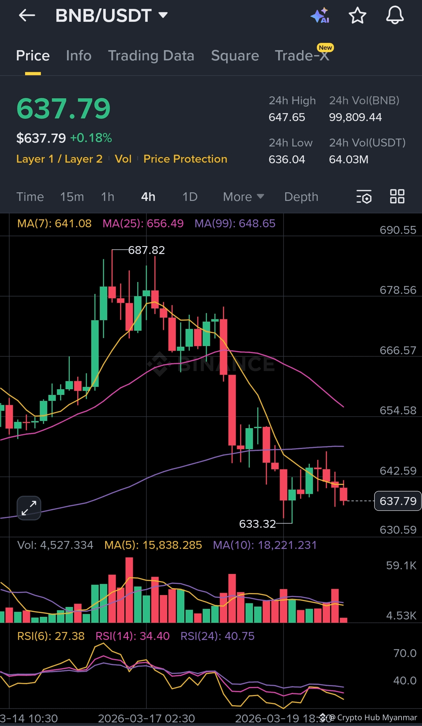This screenshot has width=422, height=726.
Task: Tap the Vol tag link
Action: (x=123, y=159)
